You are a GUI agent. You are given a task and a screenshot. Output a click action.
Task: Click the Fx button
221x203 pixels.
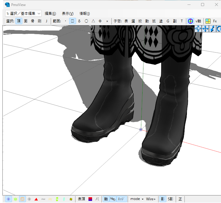pos(215,21)
